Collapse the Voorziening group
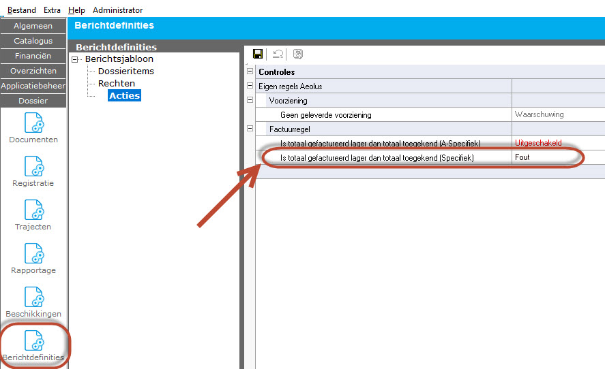Image resolution: width=605 pixels, height=369 pixels. coord(250,100)
